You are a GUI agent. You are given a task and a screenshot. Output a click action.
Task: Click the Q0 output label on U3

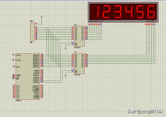[82, 55]
